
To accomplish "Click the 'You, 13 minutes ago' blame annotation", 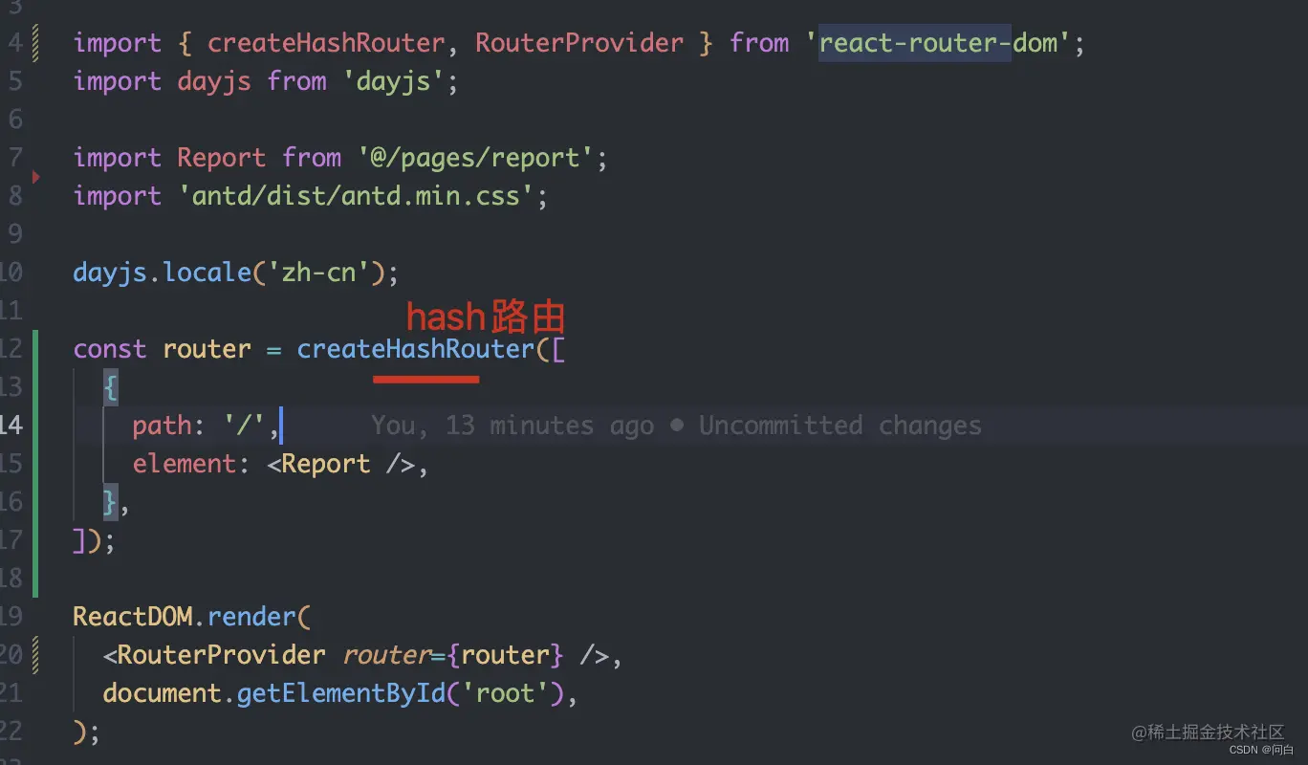I will (x=512, y=426).
